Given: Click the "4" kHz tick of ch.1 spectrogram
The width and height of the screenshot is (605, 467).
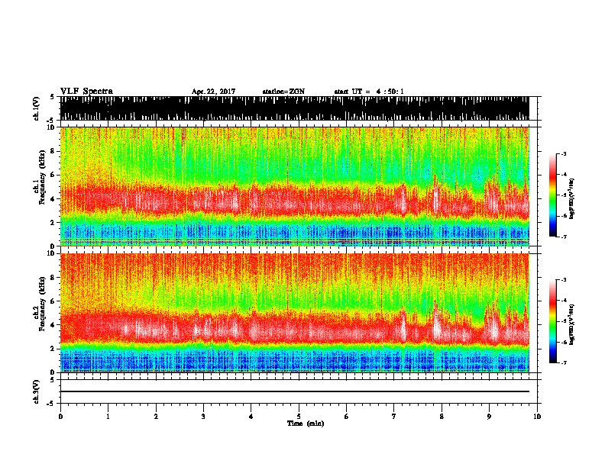Looking at the screenshot, I should tap(53, 199).
